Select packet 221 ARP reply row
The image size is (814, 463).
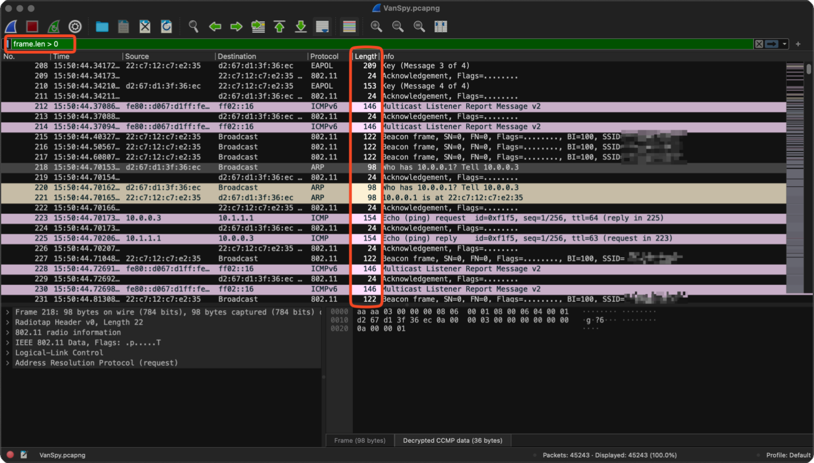coord(393,198)
